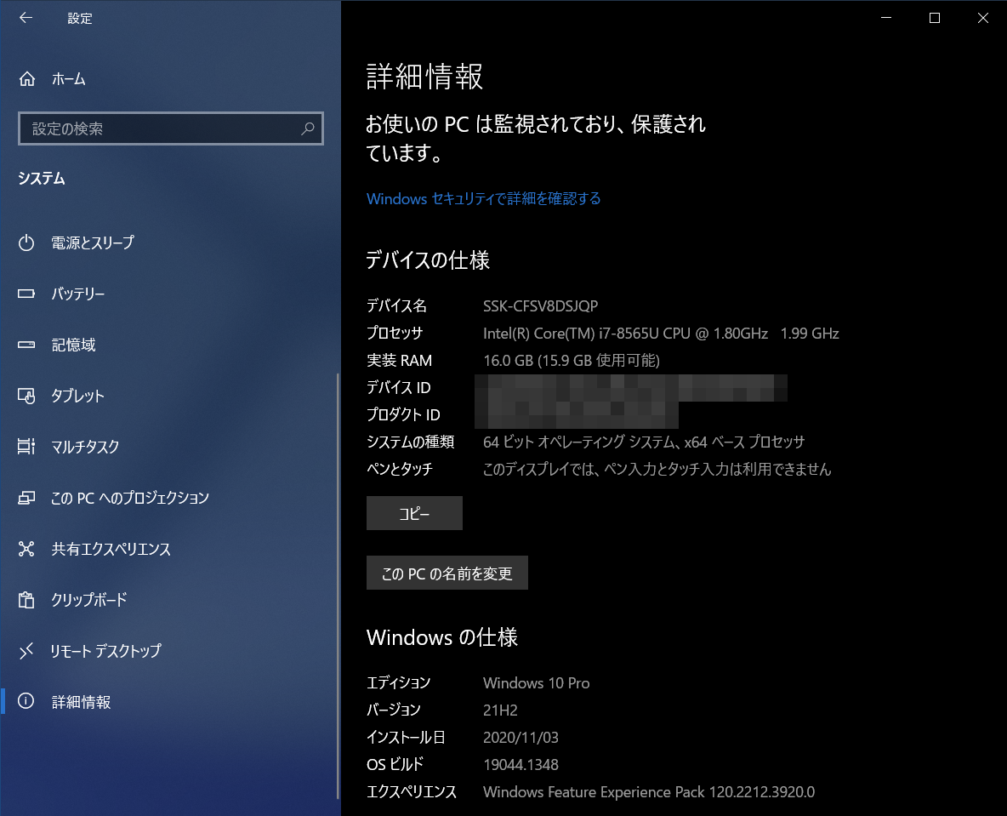Click the コピー button

pyautogui.click(x=414, y=513)
